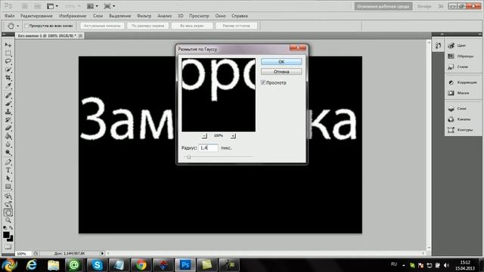Select the Eraser tool

point(8,128)
